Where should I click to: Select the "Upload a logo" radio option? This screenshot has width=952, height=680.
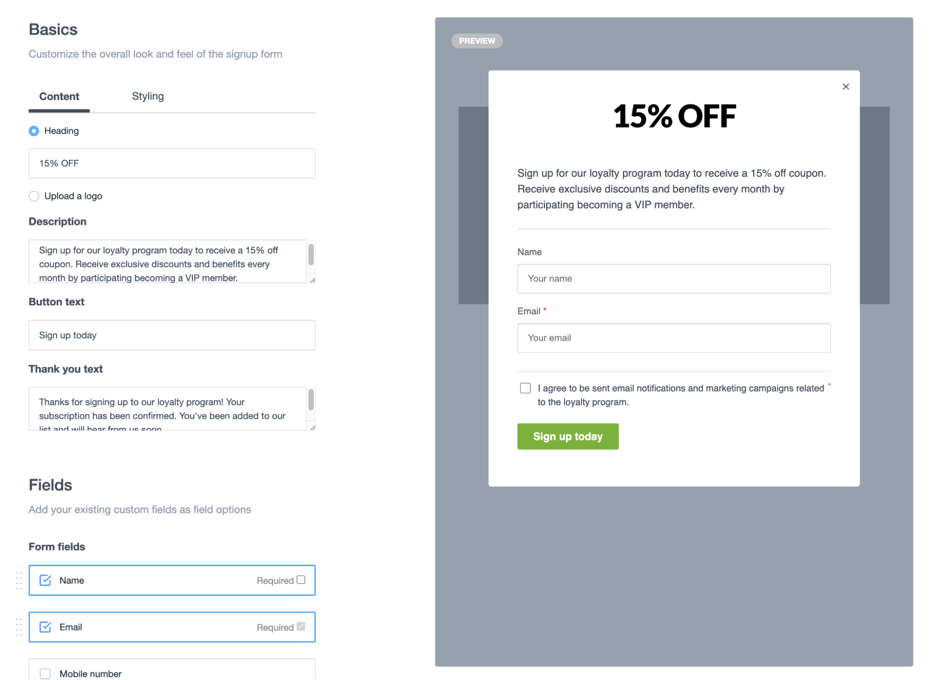click(x=34, y=196)
